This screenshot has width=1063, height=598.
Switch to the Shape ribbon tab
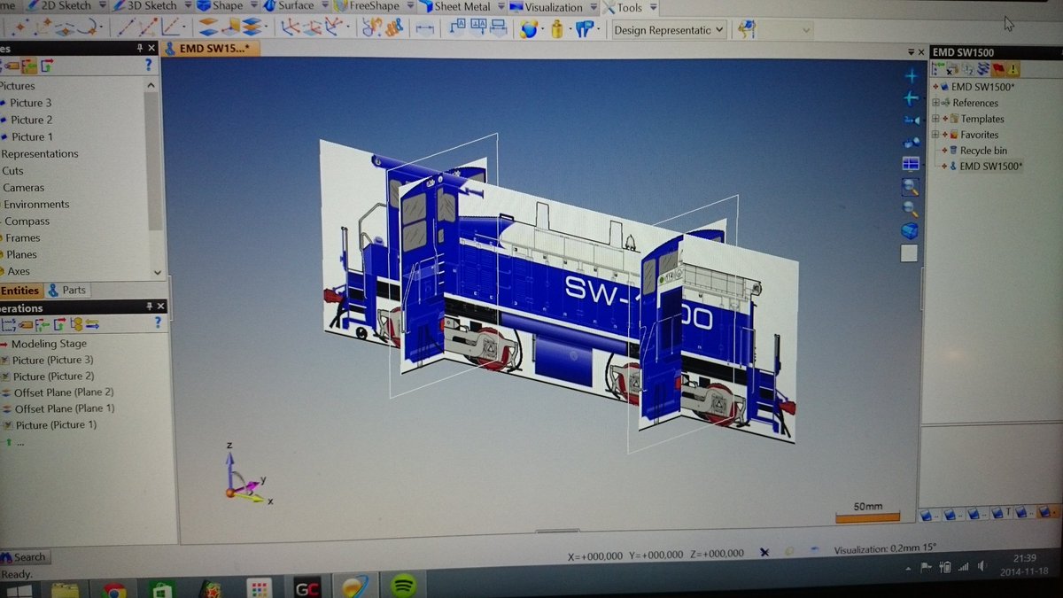tap(227, 6)
